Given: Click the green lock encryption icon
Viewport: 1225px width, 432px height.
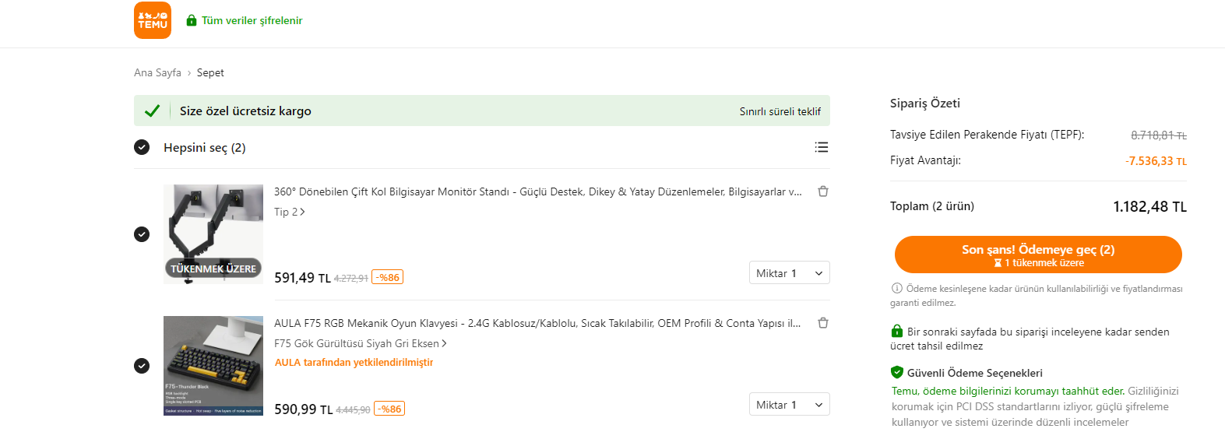Looking at the screenshot, I should click(192, 20).
